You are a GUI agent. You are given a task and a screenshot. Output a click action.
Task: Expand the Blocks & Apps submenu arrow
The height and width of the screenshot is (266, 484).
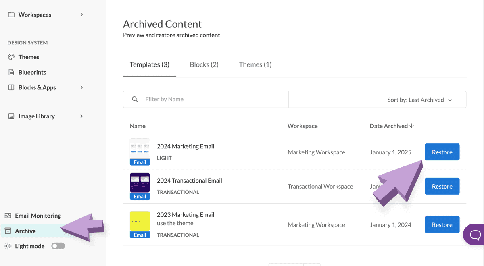click(81, 87)
